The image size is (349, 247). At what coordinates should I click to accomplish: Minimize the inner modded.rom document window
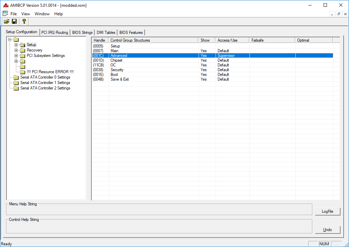[x=332, y=14]
